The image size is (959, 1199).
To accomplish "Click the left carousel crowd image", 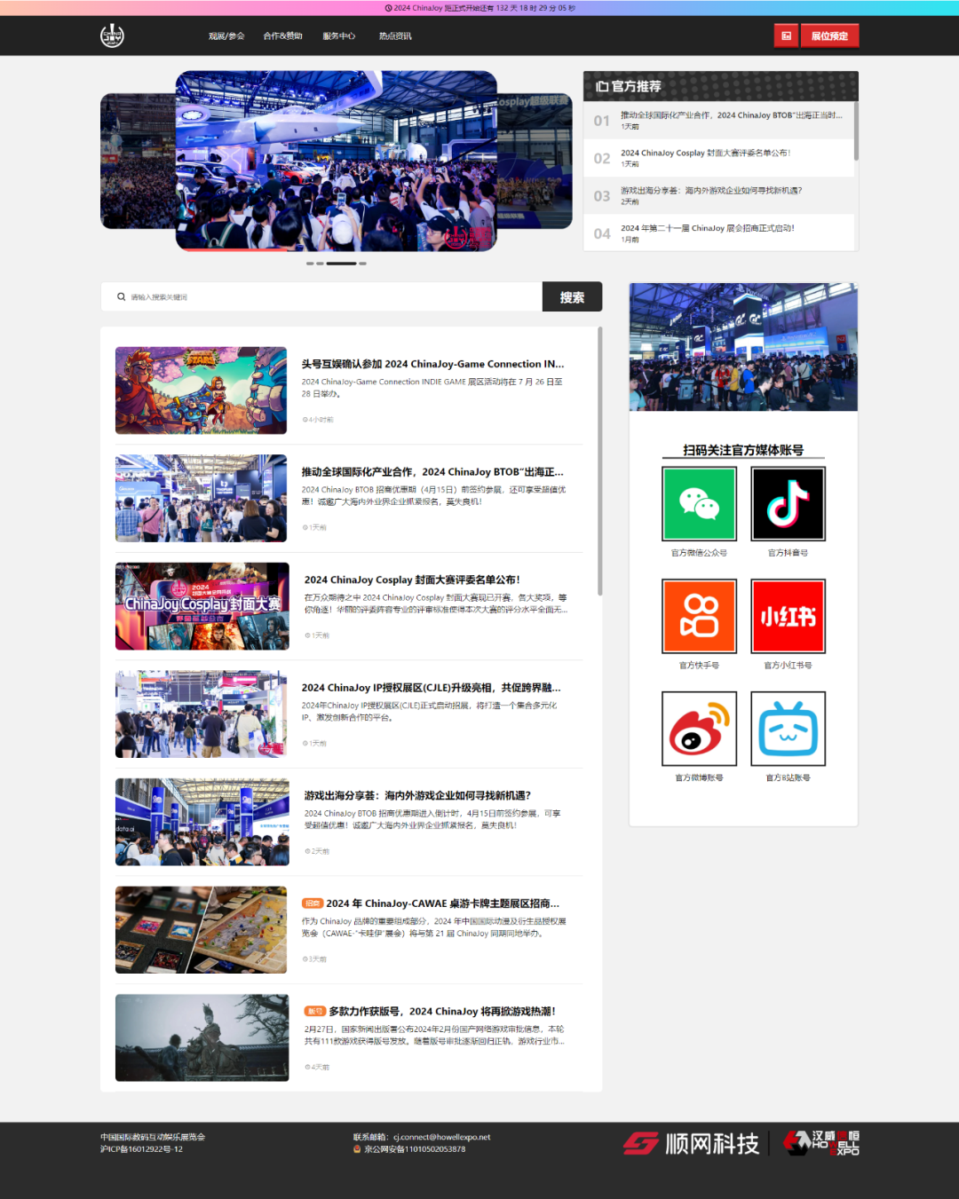I will point(138,161).
